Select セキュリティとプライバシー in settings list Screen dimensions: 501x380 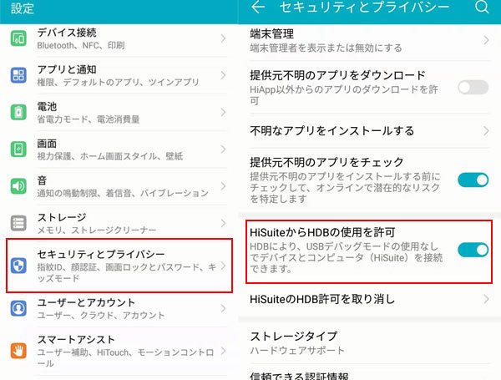pyautogui.click(x=119, y=266)
